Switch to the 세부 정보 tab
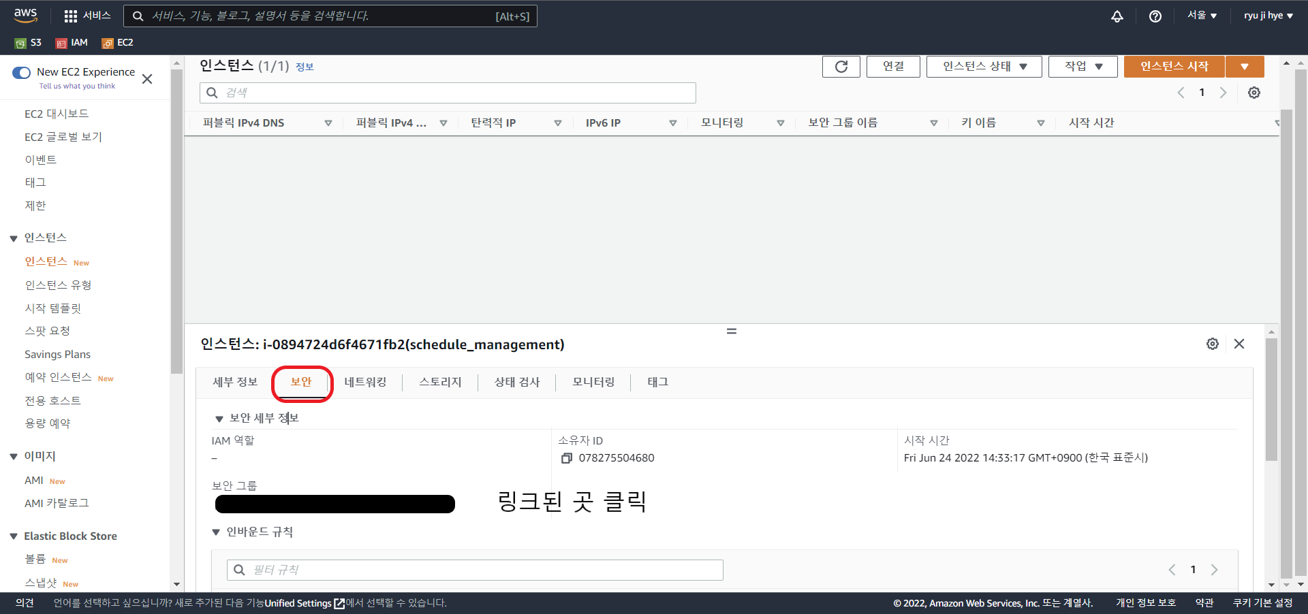This screenshot has width=1308, height=614. pyautogui.click(x=235, y=383)
